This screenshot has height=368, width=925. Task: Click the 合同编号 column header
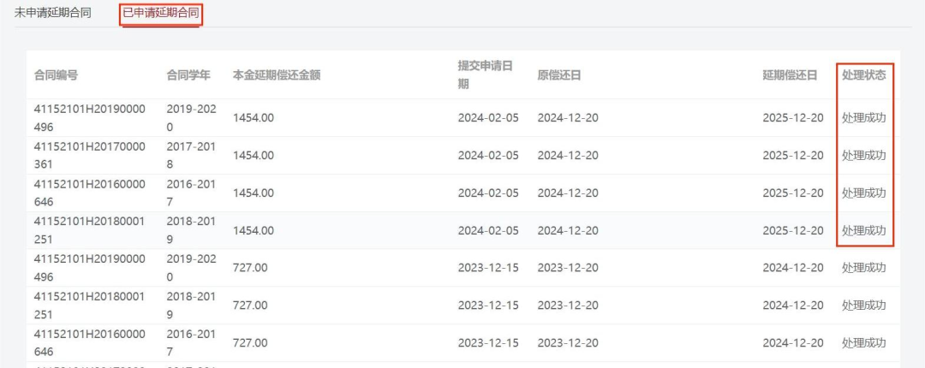56,75
